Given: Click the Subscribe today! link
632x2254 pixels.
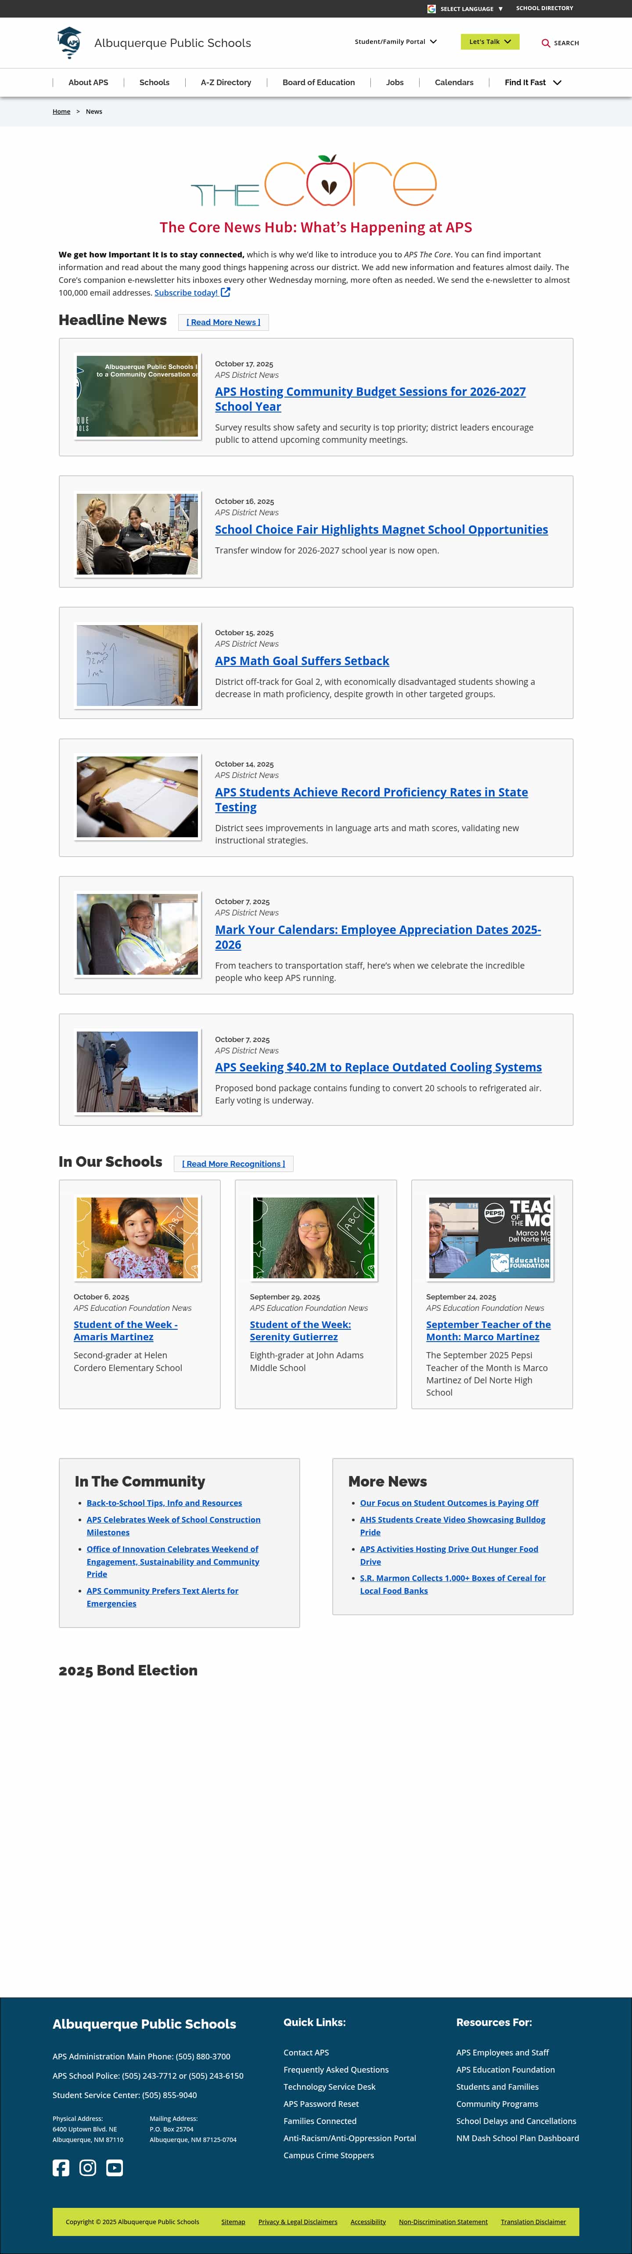Looking at the screenshot, I should (x=186, y=293).
